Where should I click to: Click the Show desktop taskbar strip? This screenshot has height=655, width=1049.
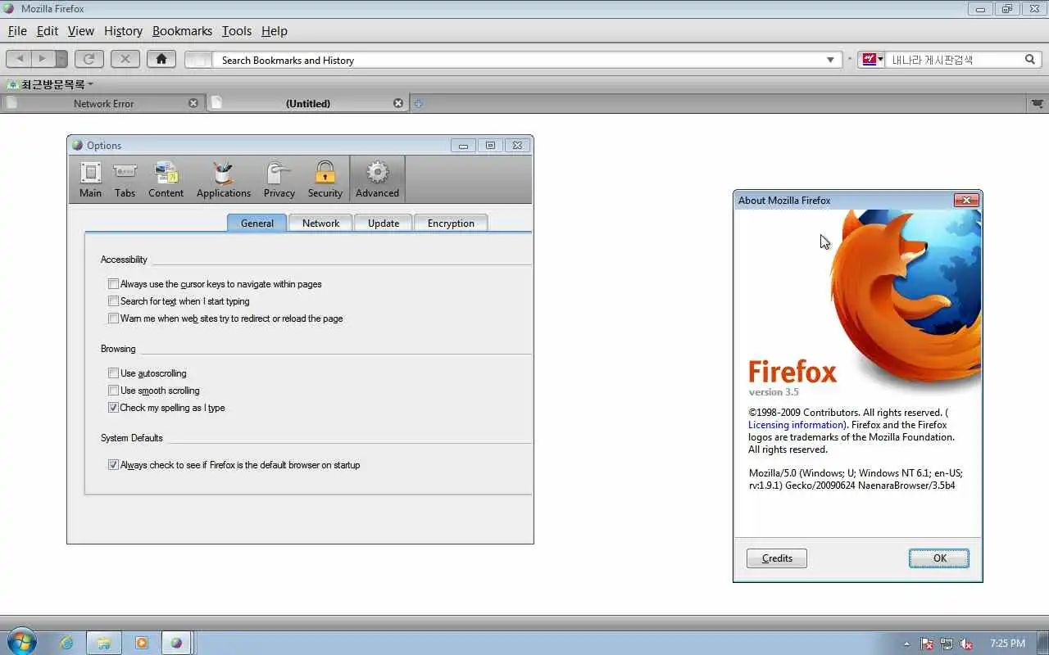pos(1043,643)
